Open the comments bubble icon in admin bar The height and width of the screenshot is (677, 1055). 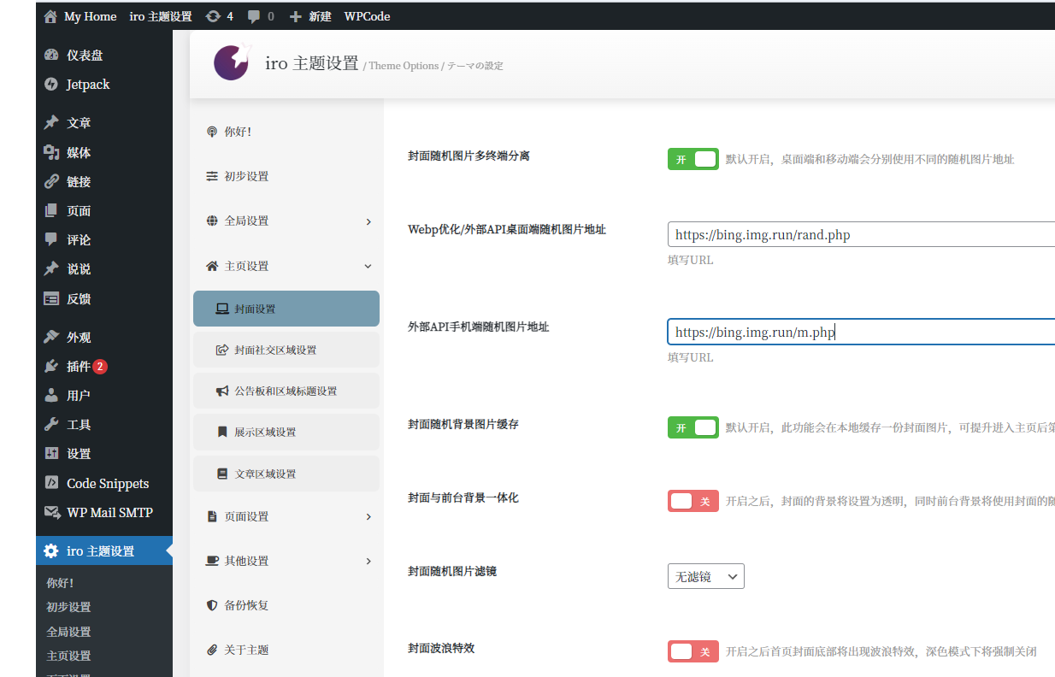(x=254, y=16)
